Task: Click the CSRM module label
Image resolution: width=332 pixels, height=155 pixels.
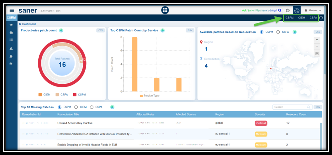Action: [11, 18]
